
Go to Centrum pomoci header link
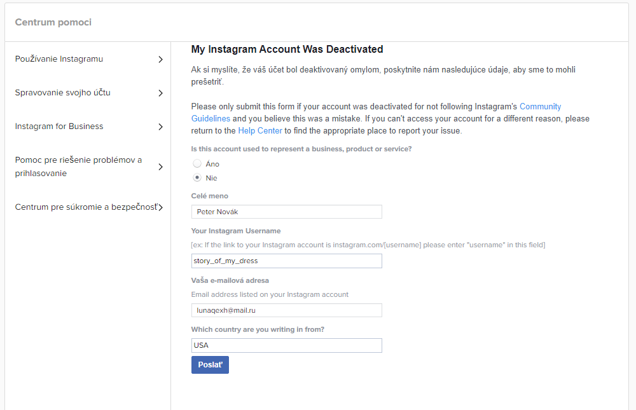click(x=53, y=22)
